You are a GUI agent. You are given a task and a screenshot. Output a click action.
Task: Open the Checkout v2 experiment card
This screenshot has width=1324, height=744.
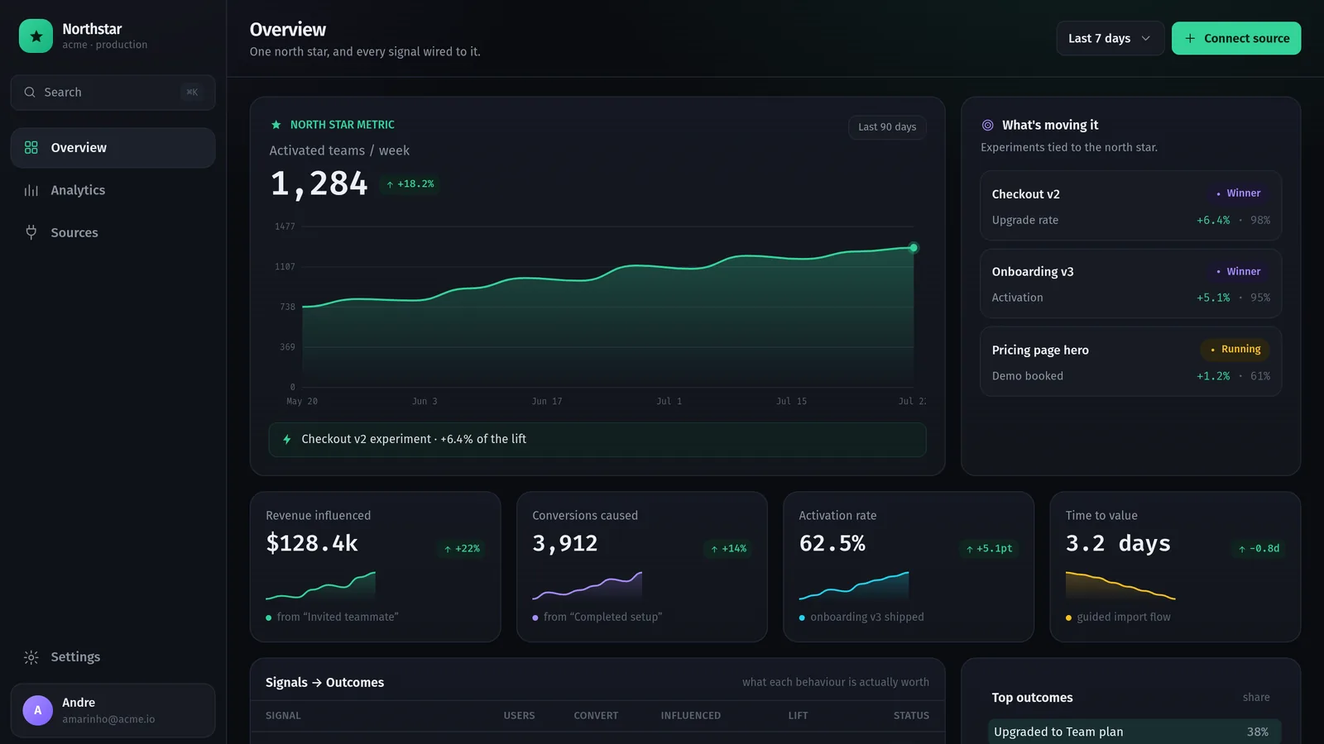click(1130, 206)
